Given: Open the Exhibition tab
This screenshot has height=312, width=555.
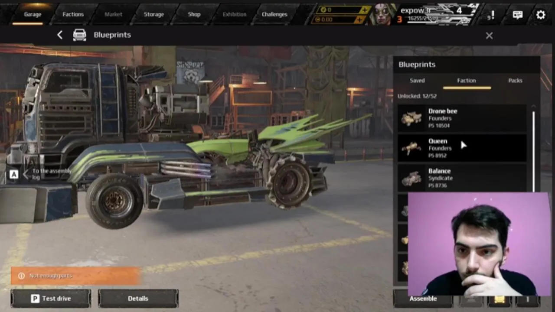Looking at the screenshot, I should pyautogui.click(x=235, y=14).
